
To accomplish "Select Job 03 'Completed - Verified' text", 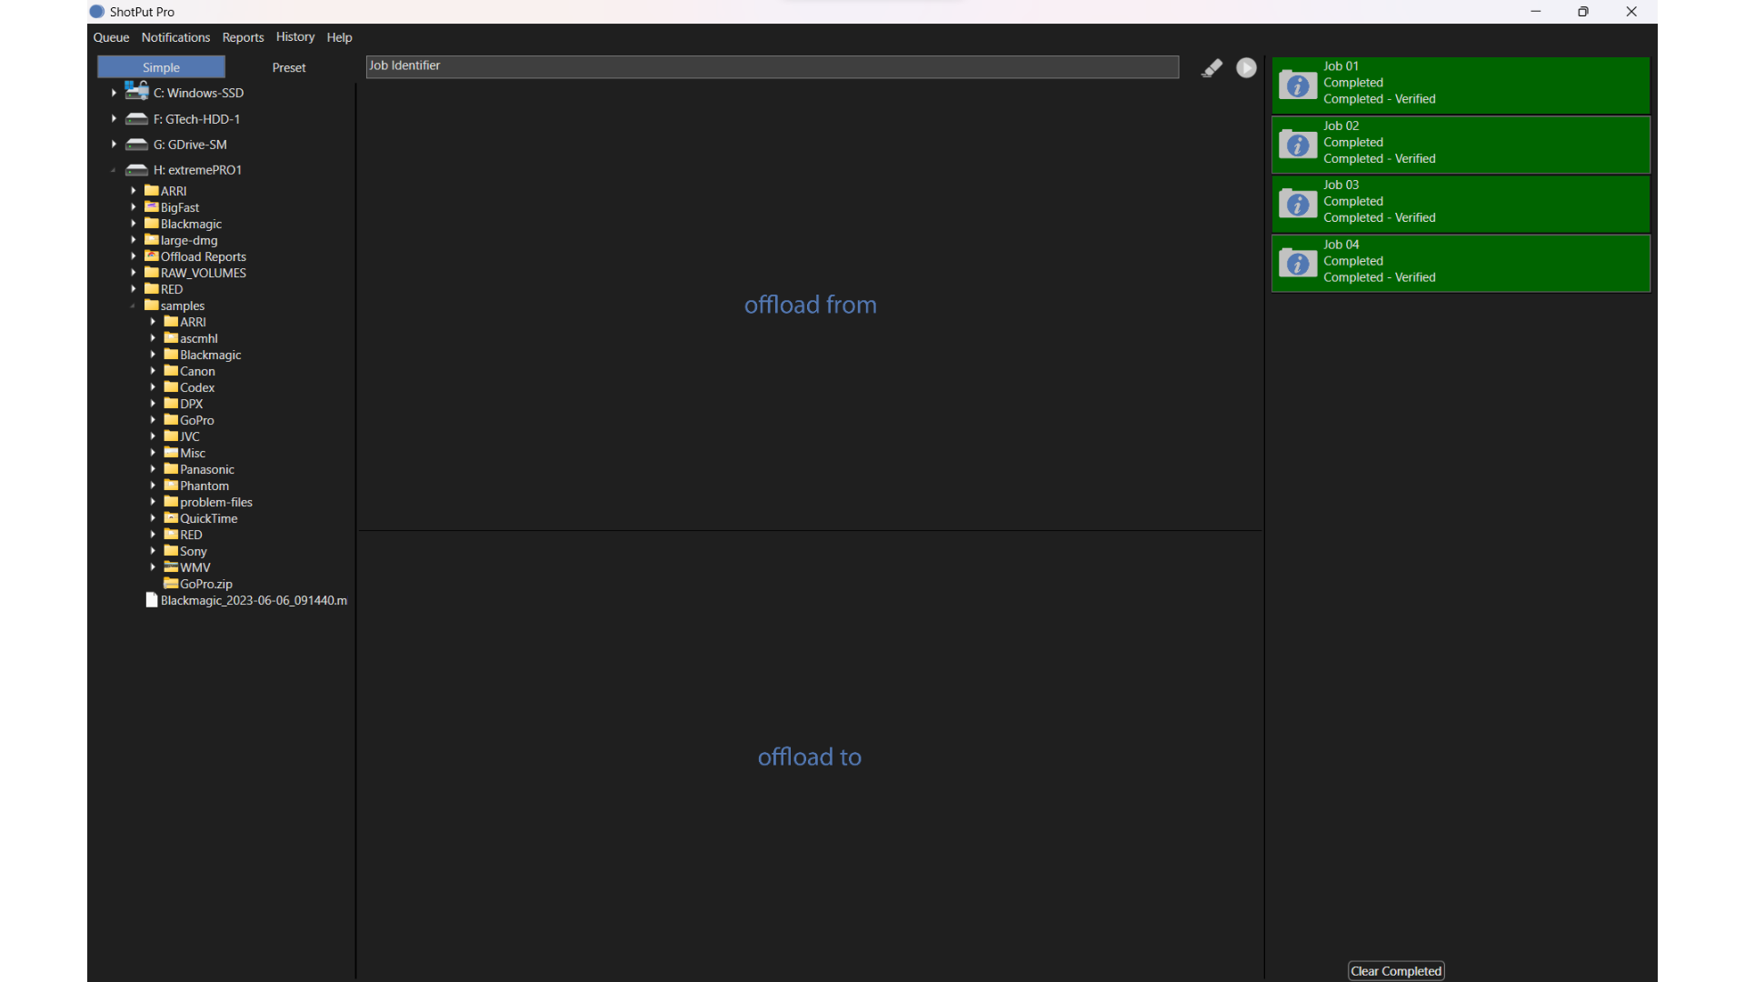I will [x=1380, y=218].
